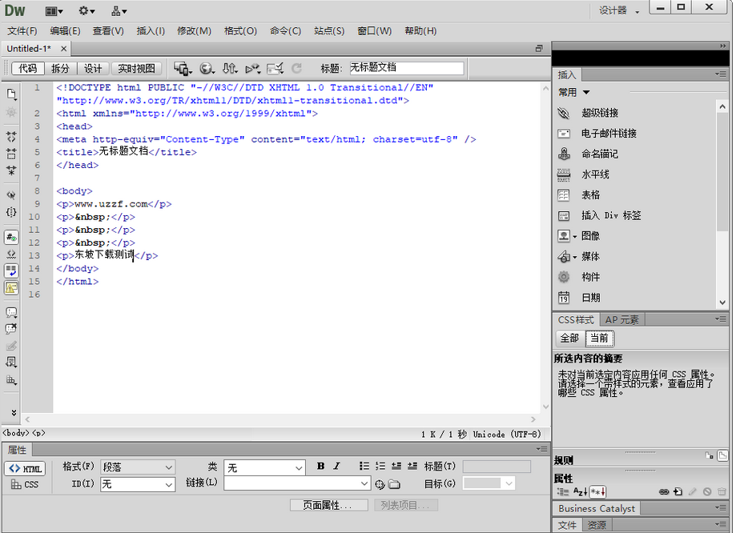
Task: Open the 文件 menu
Action: (x=22, y=31)
